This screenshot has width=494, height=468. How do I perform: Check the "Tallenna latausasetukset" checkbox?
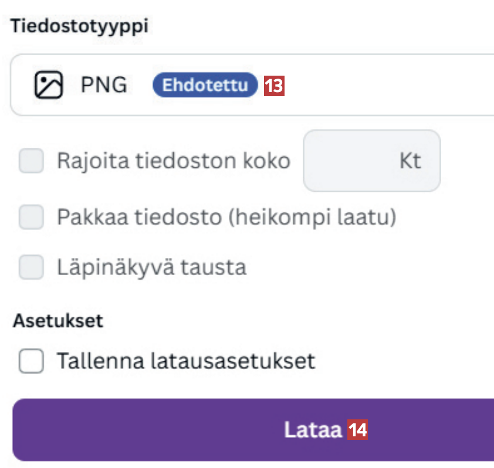(31, 361)
